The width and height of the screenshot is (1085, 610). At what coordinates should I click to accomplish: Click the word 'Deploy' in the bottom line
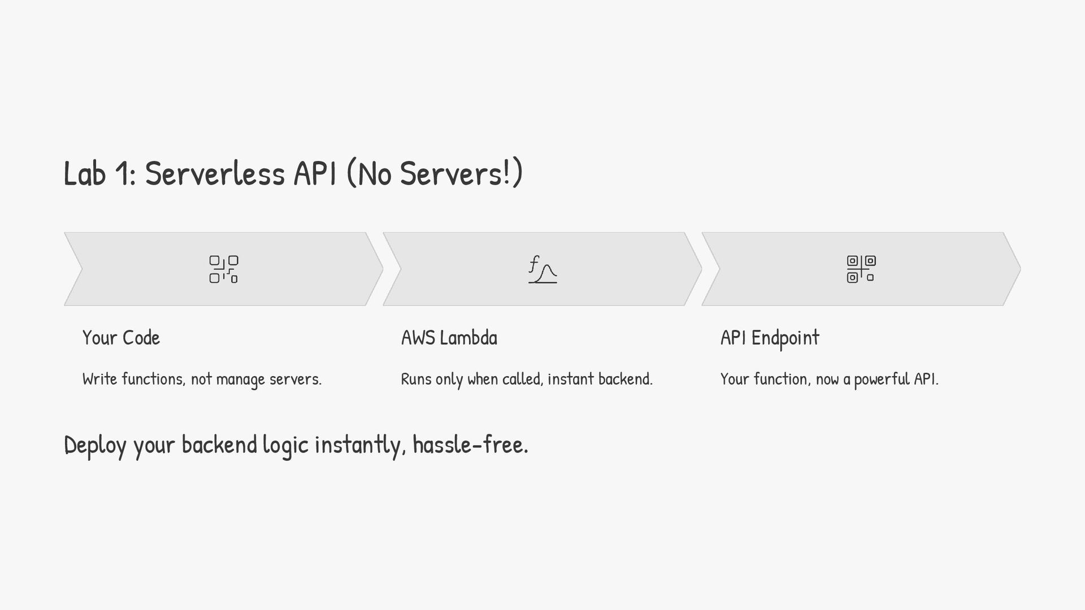95,445
